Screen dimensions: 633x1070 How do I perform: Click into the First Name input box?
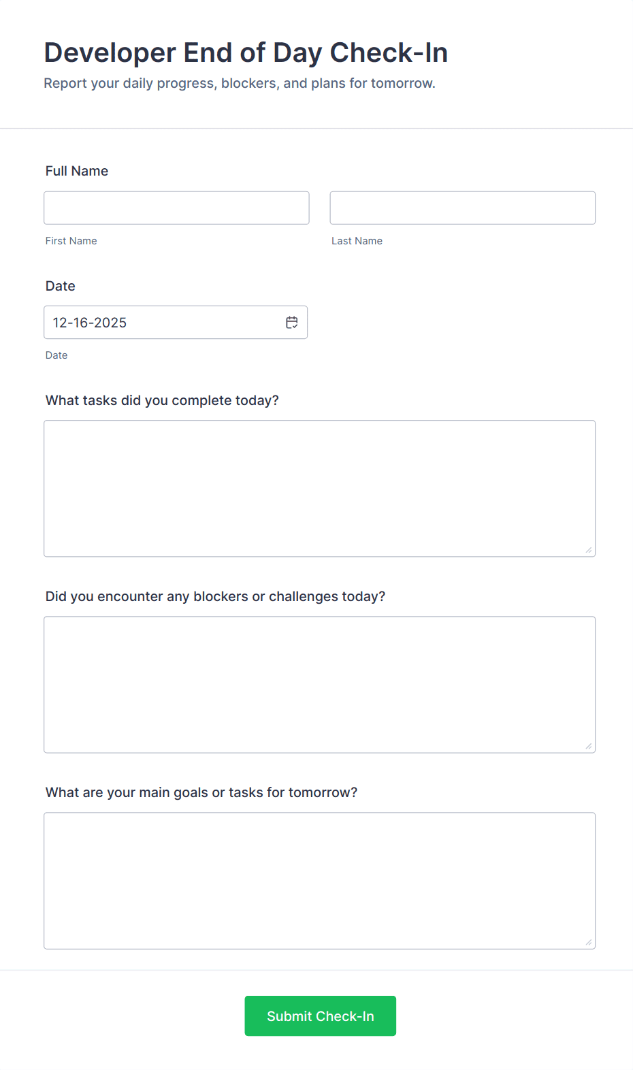(x=176, y=208)
